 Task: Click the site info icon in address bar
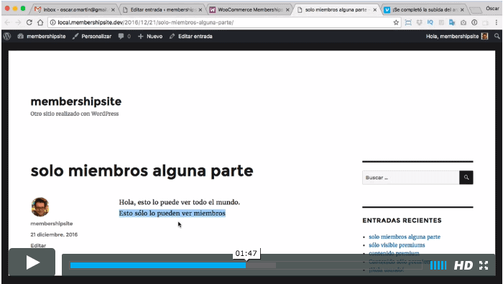[53, 22]
